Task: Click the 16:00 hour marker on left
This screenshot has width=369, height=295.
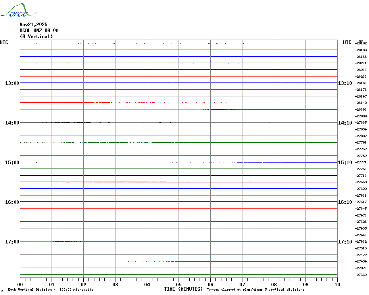Action: pyautogui.click(x=12, y=202)
